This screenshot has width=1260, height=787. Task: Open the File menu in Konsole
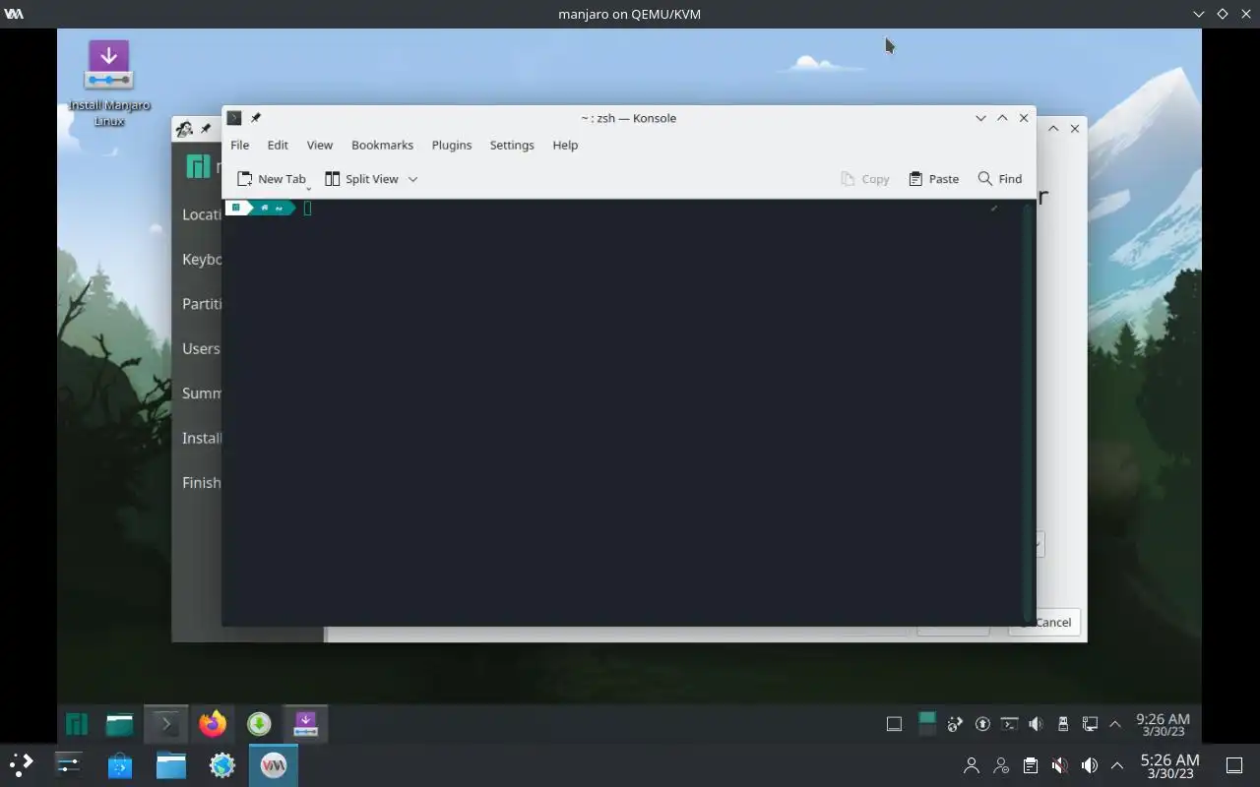click(x=239, y=145)
